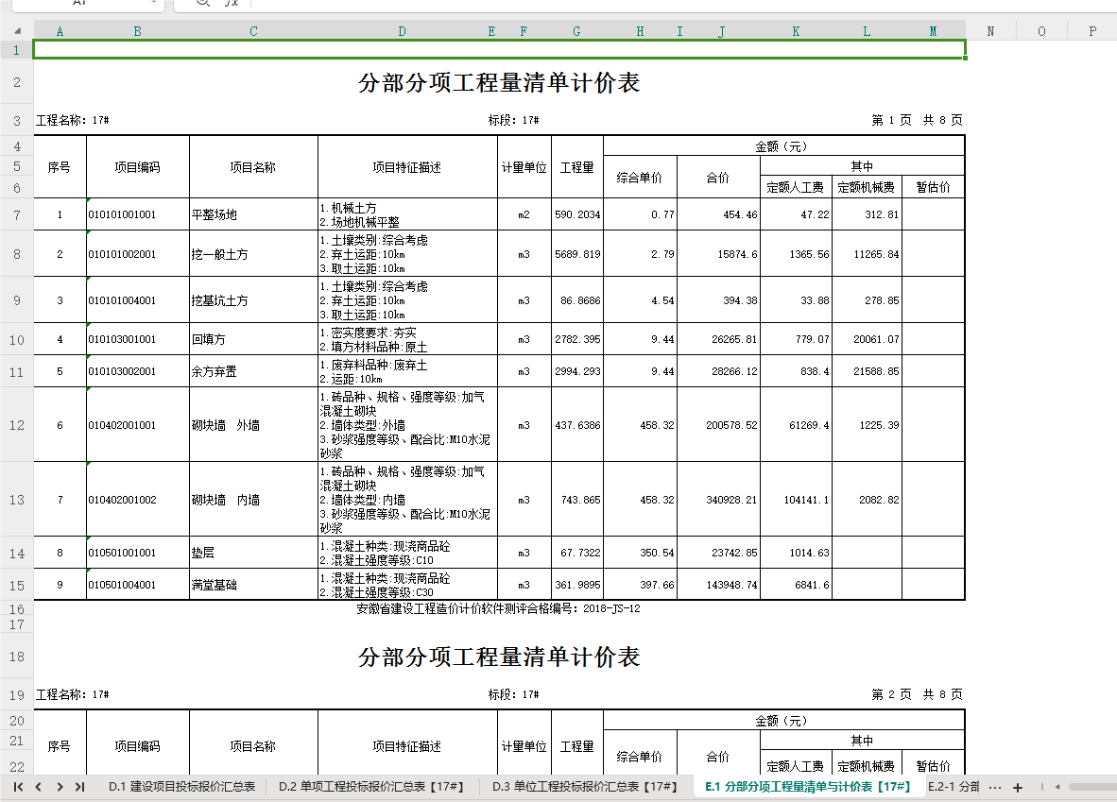Jump to the first sheet tab

click(x=19, y=787)
